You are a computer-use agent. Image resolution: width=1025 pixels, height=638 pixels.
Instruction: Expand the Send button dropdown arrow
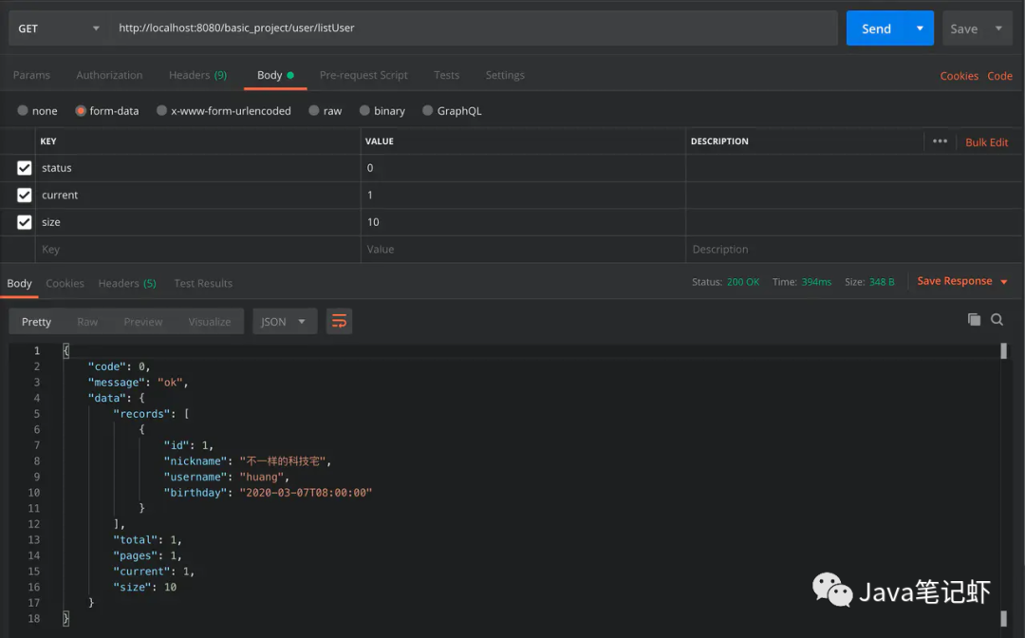tap(919, 28)
